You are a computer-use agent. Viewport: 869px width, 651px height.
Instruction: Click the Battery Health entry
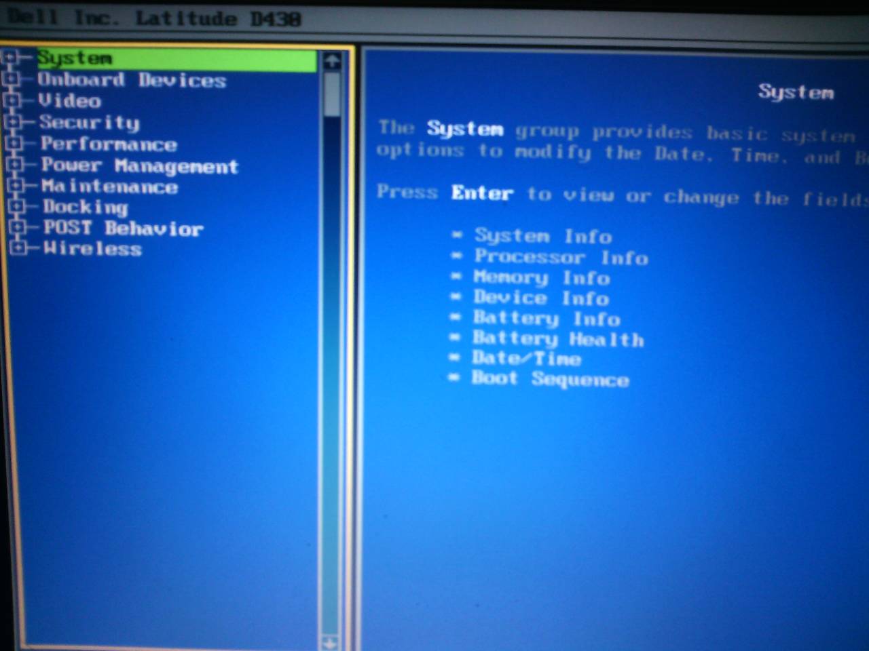(558, 339)
